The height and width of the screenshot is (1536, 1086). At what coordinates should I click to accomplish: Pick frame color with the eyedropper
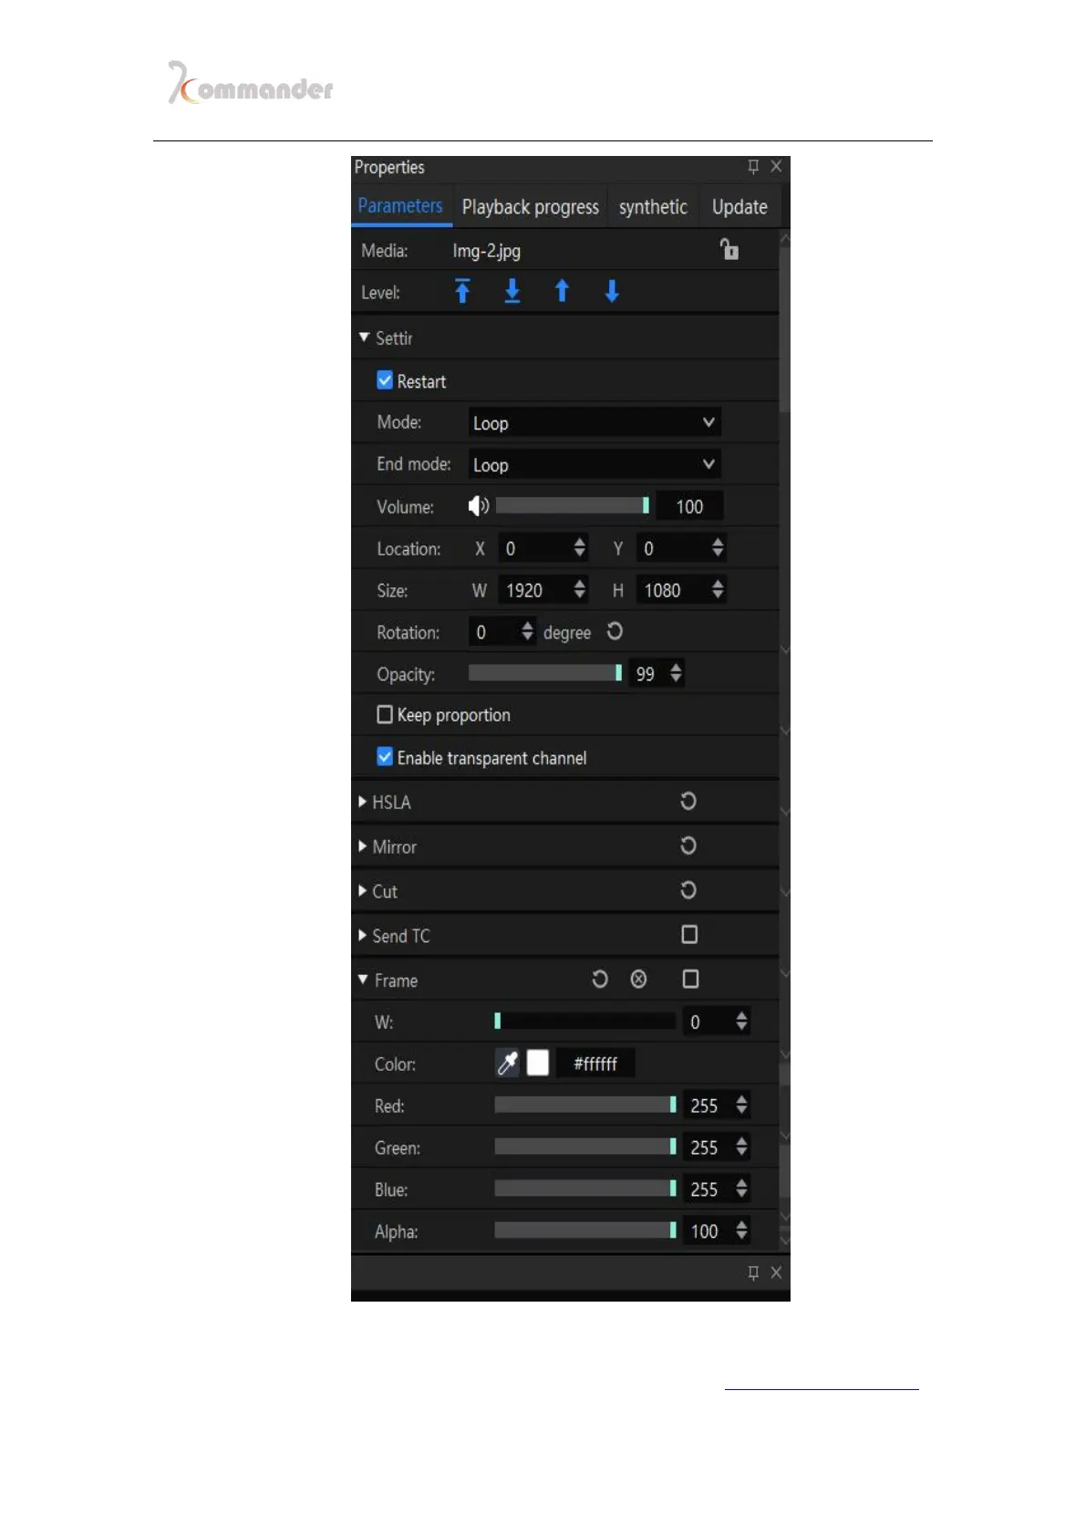click(x=507, y=1063)
